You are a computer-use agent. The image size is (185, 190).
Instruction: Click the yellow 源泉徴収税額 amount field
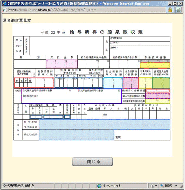click(x=155, y=65)
